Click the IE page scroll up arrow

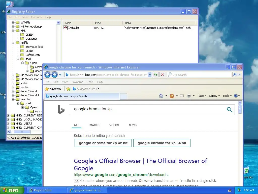pyautogui.click(x=240, y=103)
